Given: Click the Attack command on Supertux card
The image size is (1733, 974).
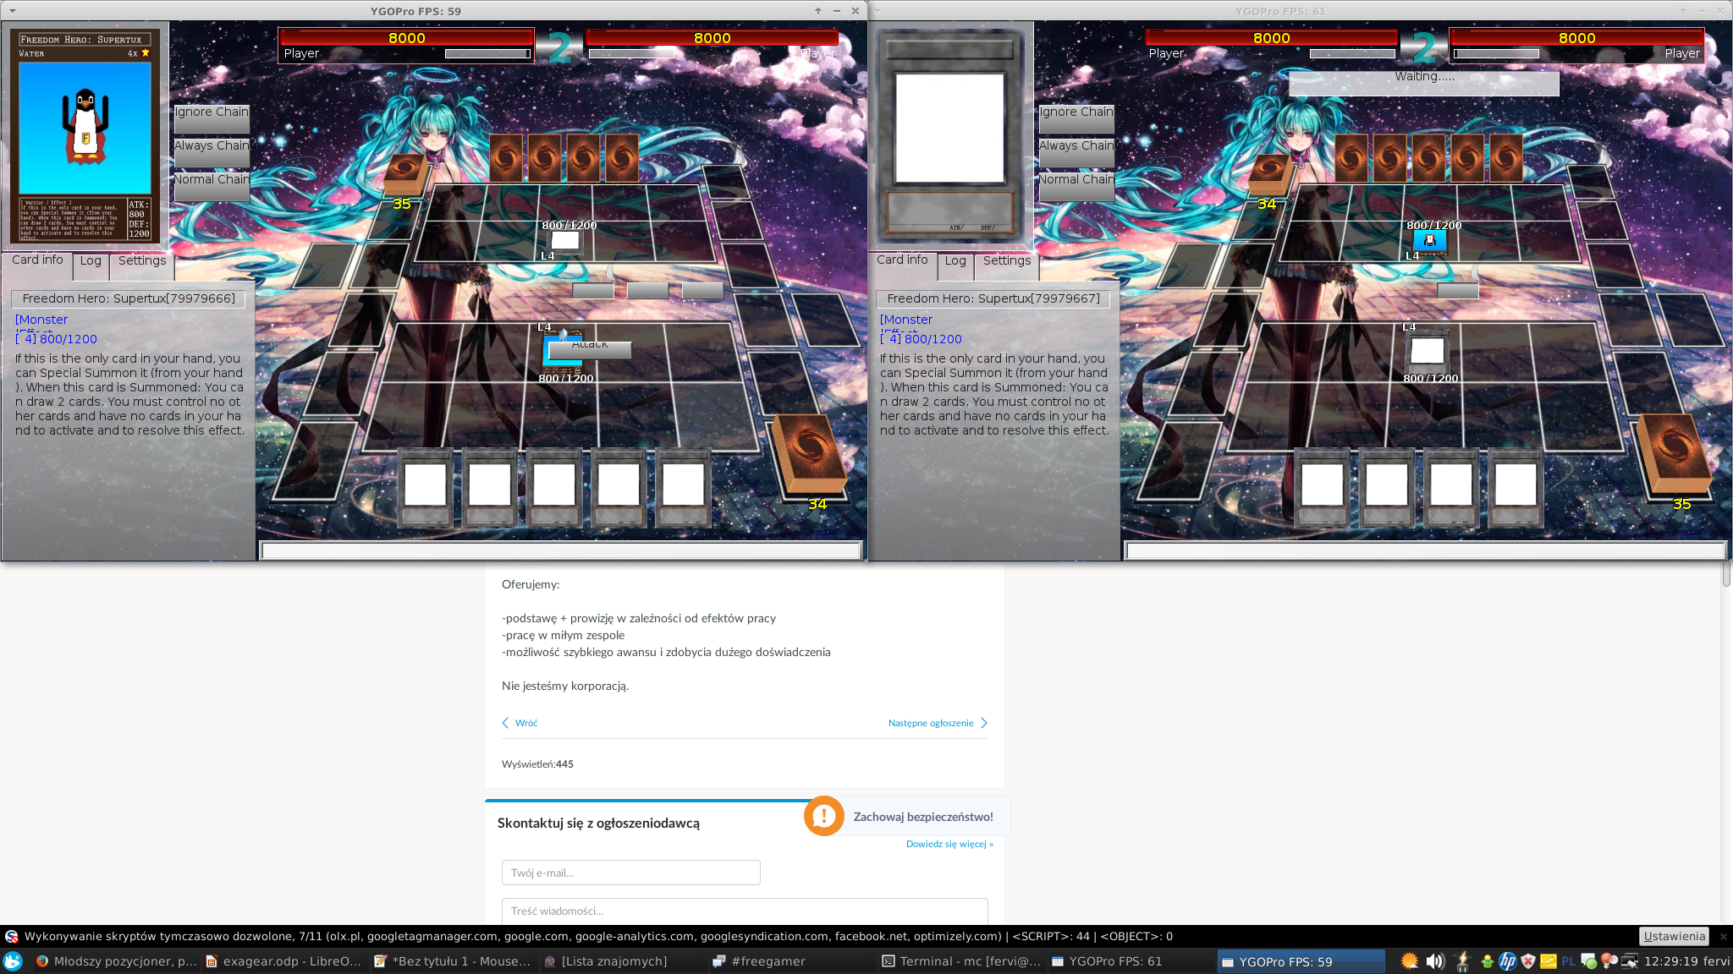Looking at the screenshot, I should coord(590,347).
